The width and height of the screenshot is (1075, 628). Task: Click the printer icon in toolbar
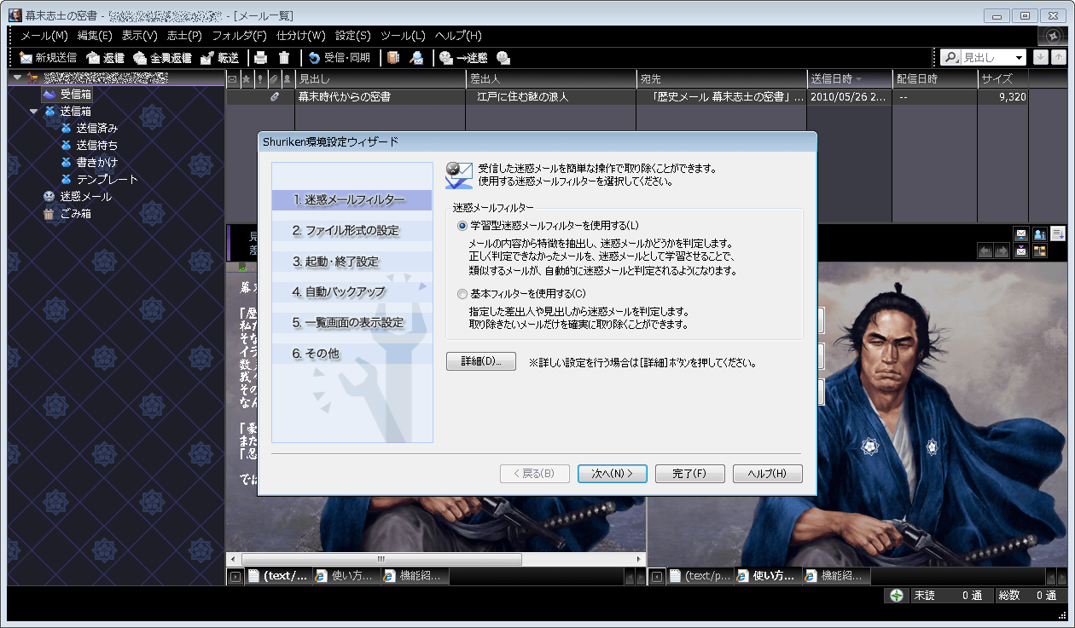[x=261, y=58]
